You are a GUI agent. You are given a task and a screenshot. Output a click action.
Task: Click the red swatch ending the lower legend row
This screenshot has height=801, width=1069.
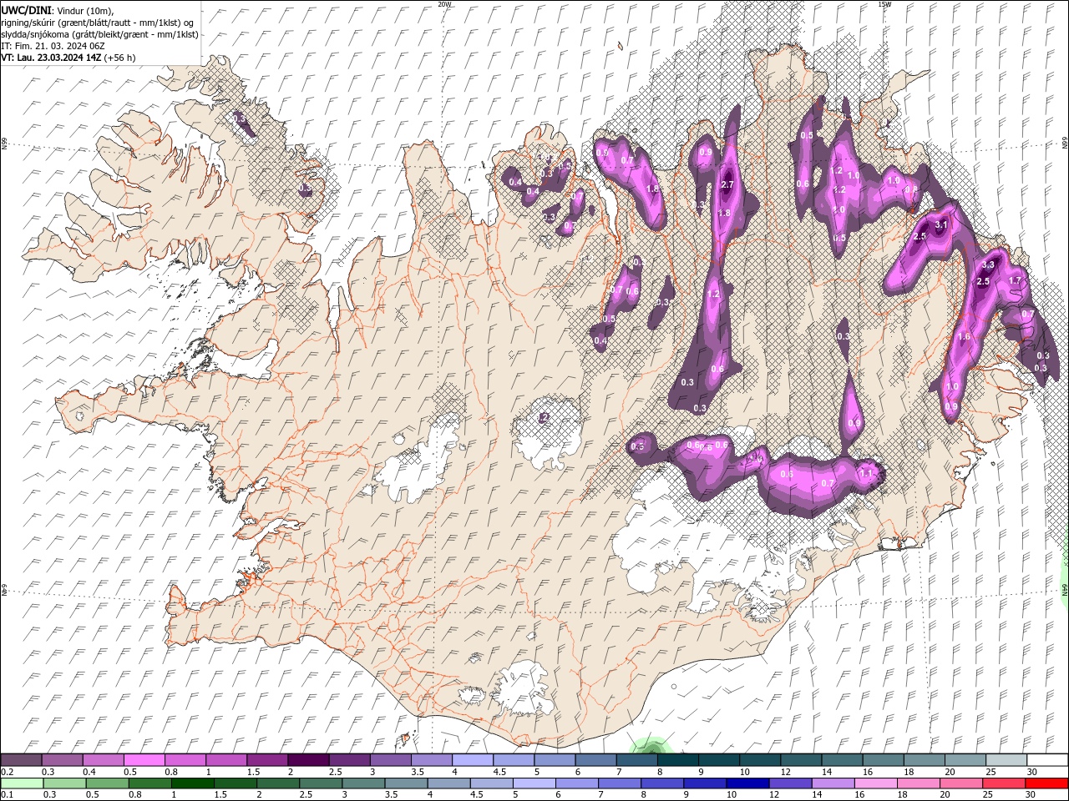(x=1045, y=783)
